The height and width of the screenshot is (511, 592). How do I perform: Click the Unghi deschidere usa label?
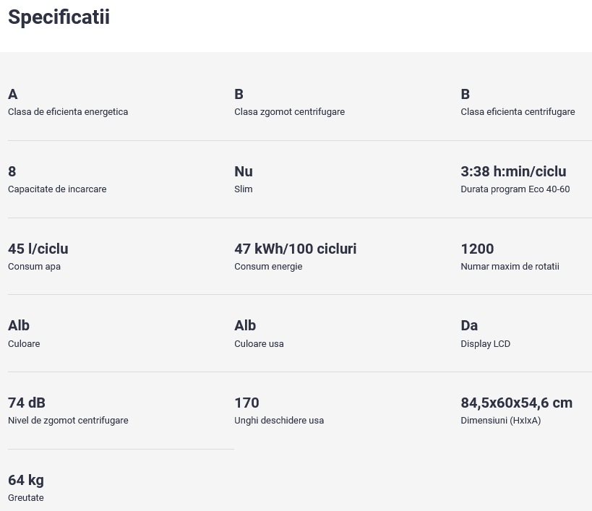pyautogui.click(x=279, y=421)
